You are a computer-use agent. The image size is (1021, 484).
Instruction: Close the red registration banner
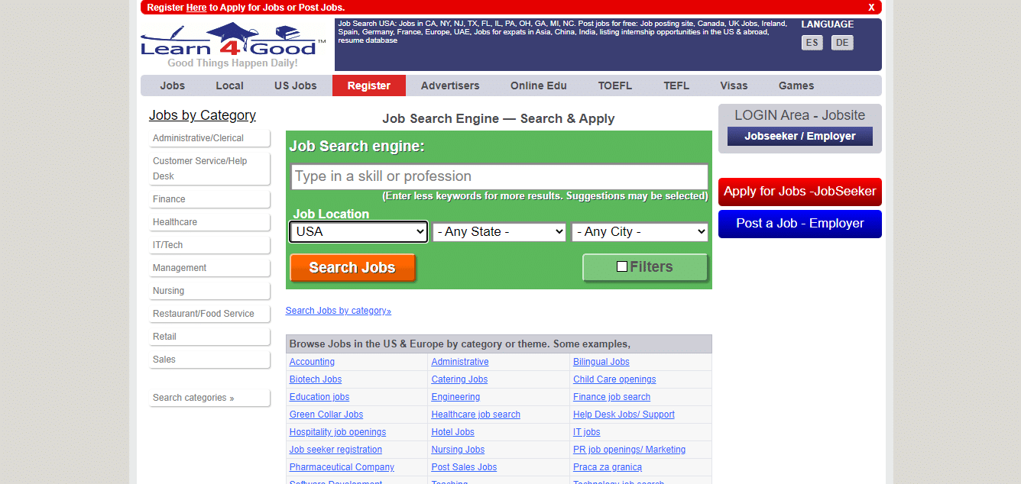pyautogui.click(x=871, y=8)
